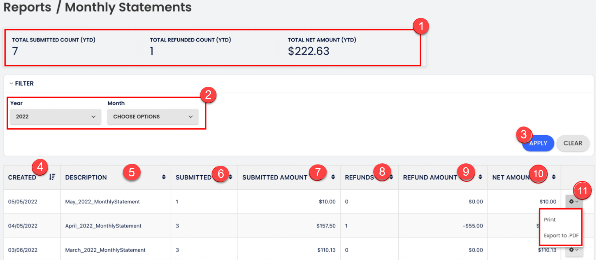Sort the Refunds column
The width and height of the screenshot is (596, 260).
click(x=391, y=177)
